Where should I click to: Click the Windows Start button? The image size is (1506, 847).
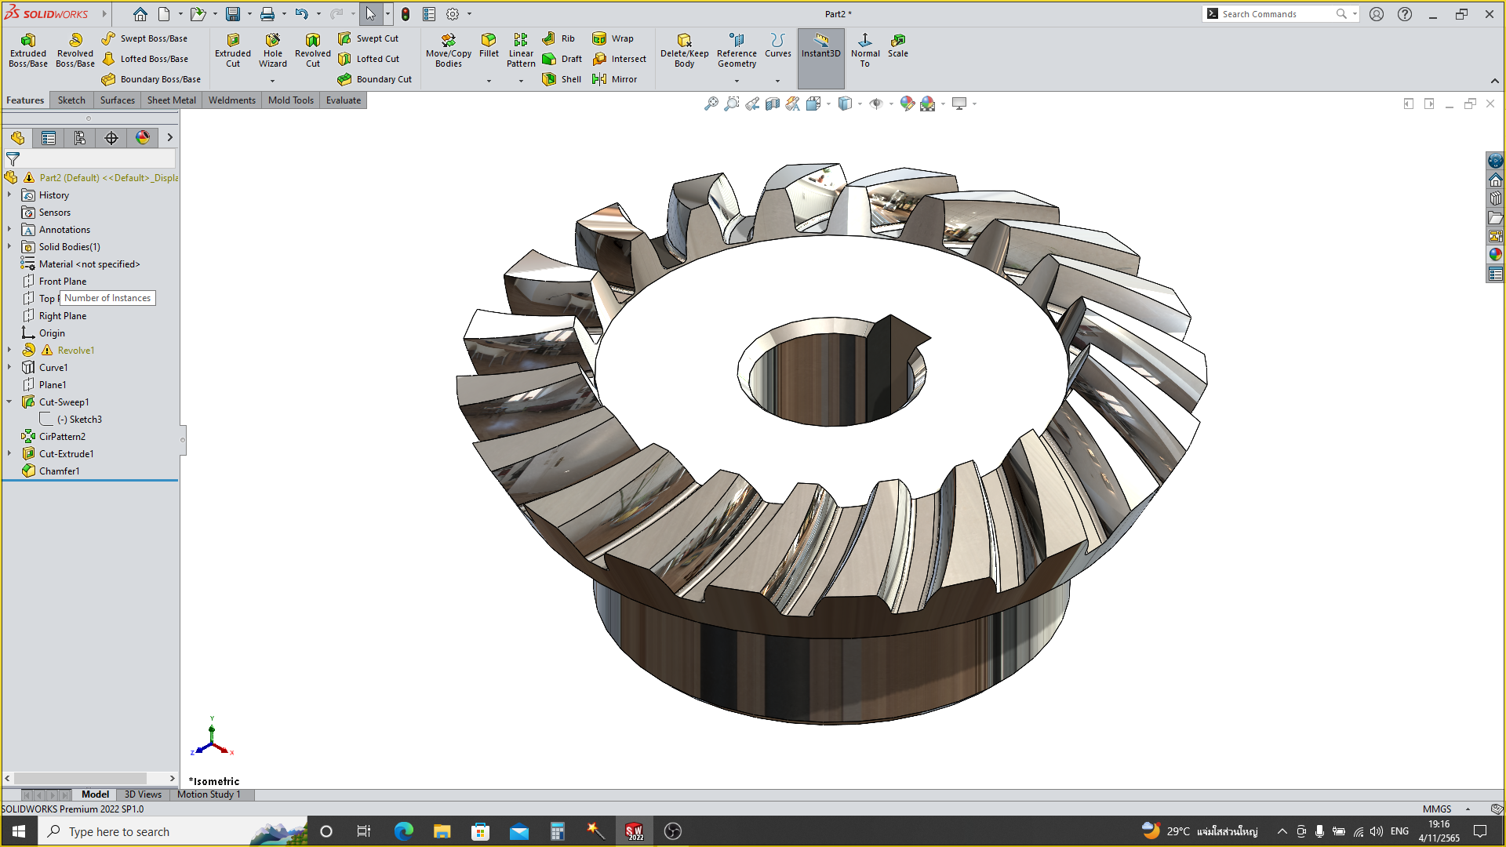point(19,831)
